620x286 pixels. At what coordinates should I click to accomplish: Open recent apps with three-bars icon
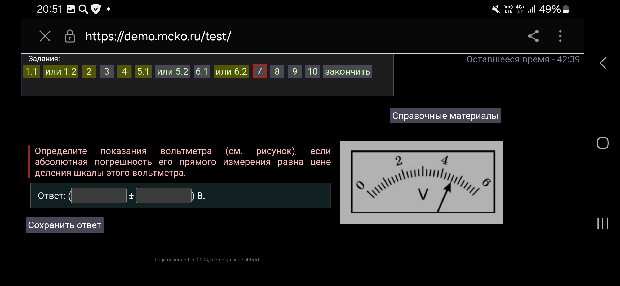pyautogui.click(x=603, y=223)
